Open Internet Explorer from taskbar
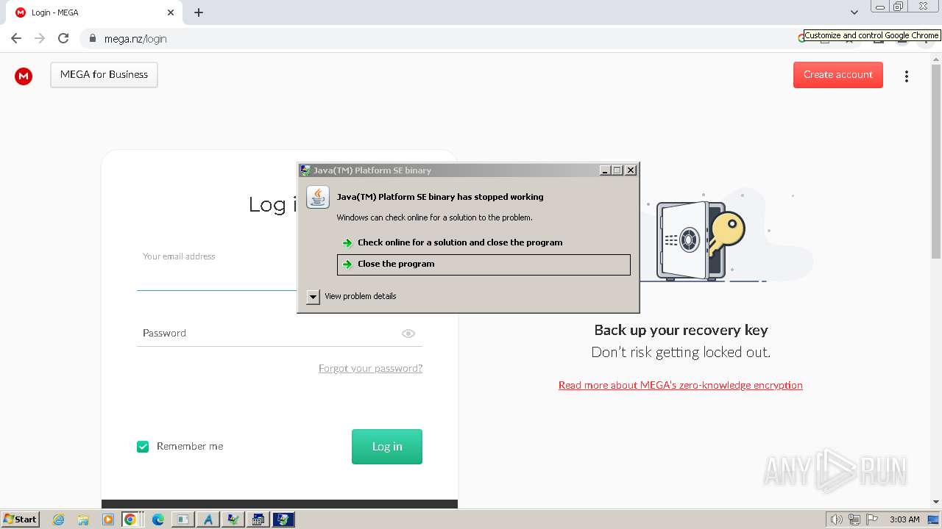Screen dimensions: 942x529 59,519
